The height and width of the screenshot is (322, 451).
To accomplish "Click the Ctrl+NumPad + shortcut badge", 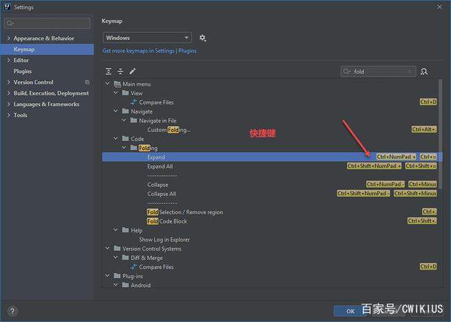I will pos(396,157).
